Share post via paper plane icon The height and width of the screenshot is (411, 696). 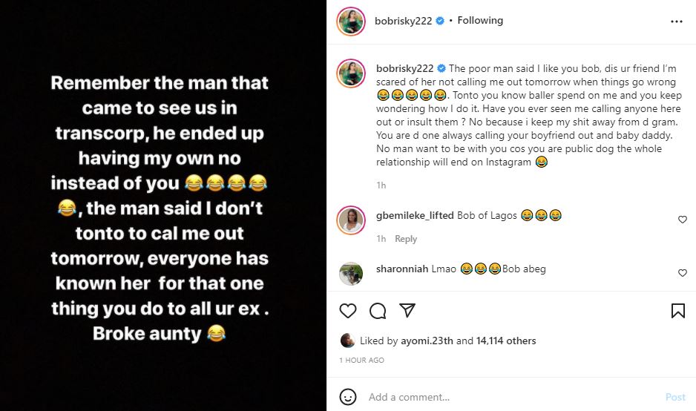point(406,310)
